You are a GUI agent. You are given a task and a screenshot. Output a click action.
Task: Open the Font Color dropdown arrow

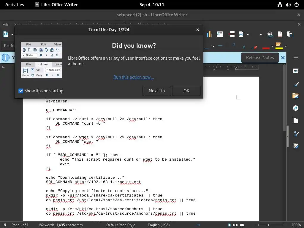point(273,46)
